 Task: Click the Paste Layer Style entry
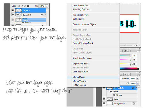pos(81,68)
